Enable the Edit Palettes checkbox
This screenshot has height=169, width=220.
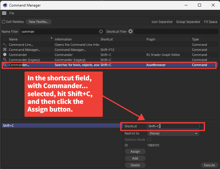(x=4, y=22)
